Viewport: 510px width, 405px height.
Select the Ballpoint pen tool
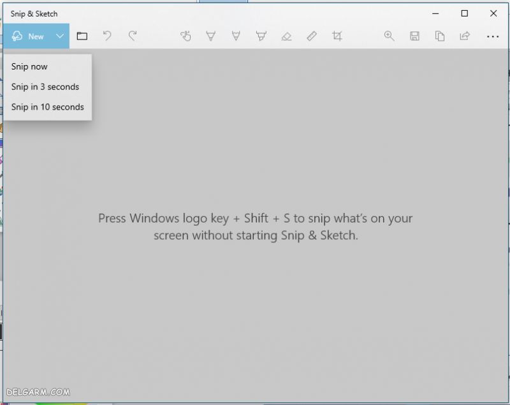[x=210, y=36]
